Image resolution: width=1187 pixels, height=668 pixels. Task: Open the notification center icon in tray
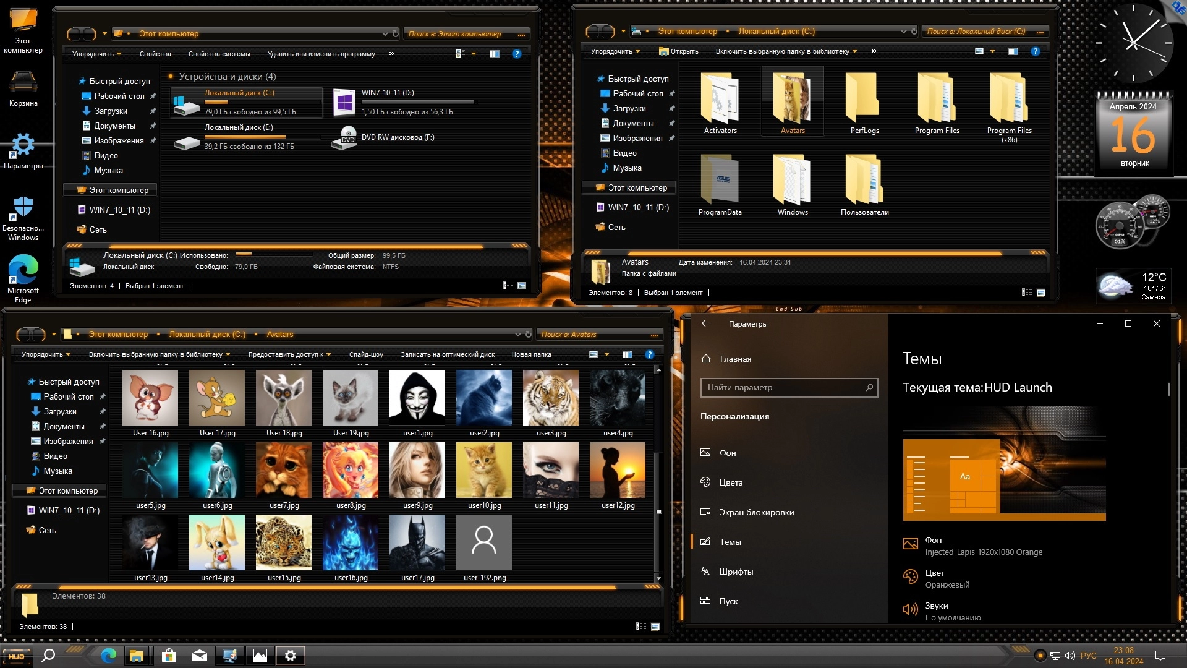pyautogui.click(x=1160, y=656)
